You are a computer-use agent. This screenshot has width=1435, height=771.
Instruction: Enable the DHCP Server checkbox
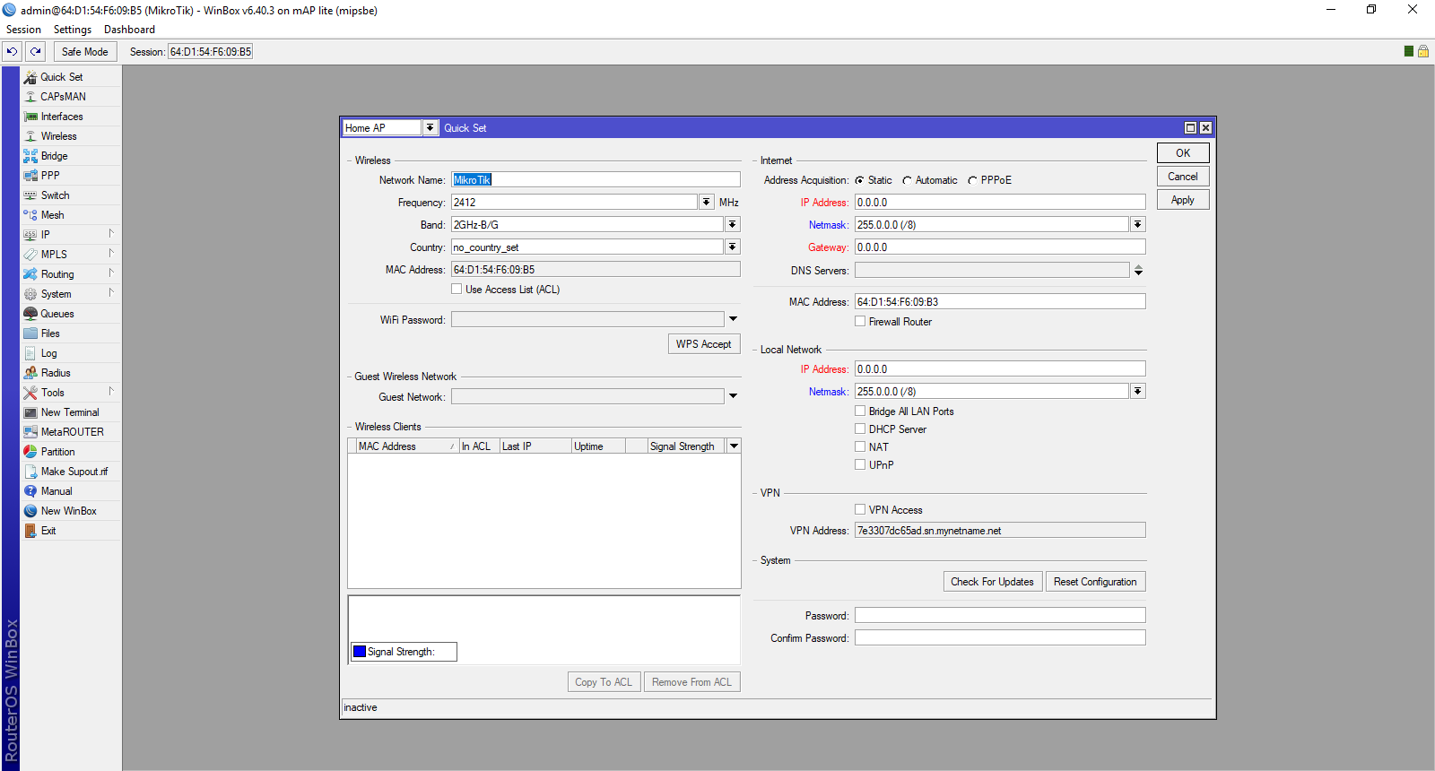[x=860, y=429]
